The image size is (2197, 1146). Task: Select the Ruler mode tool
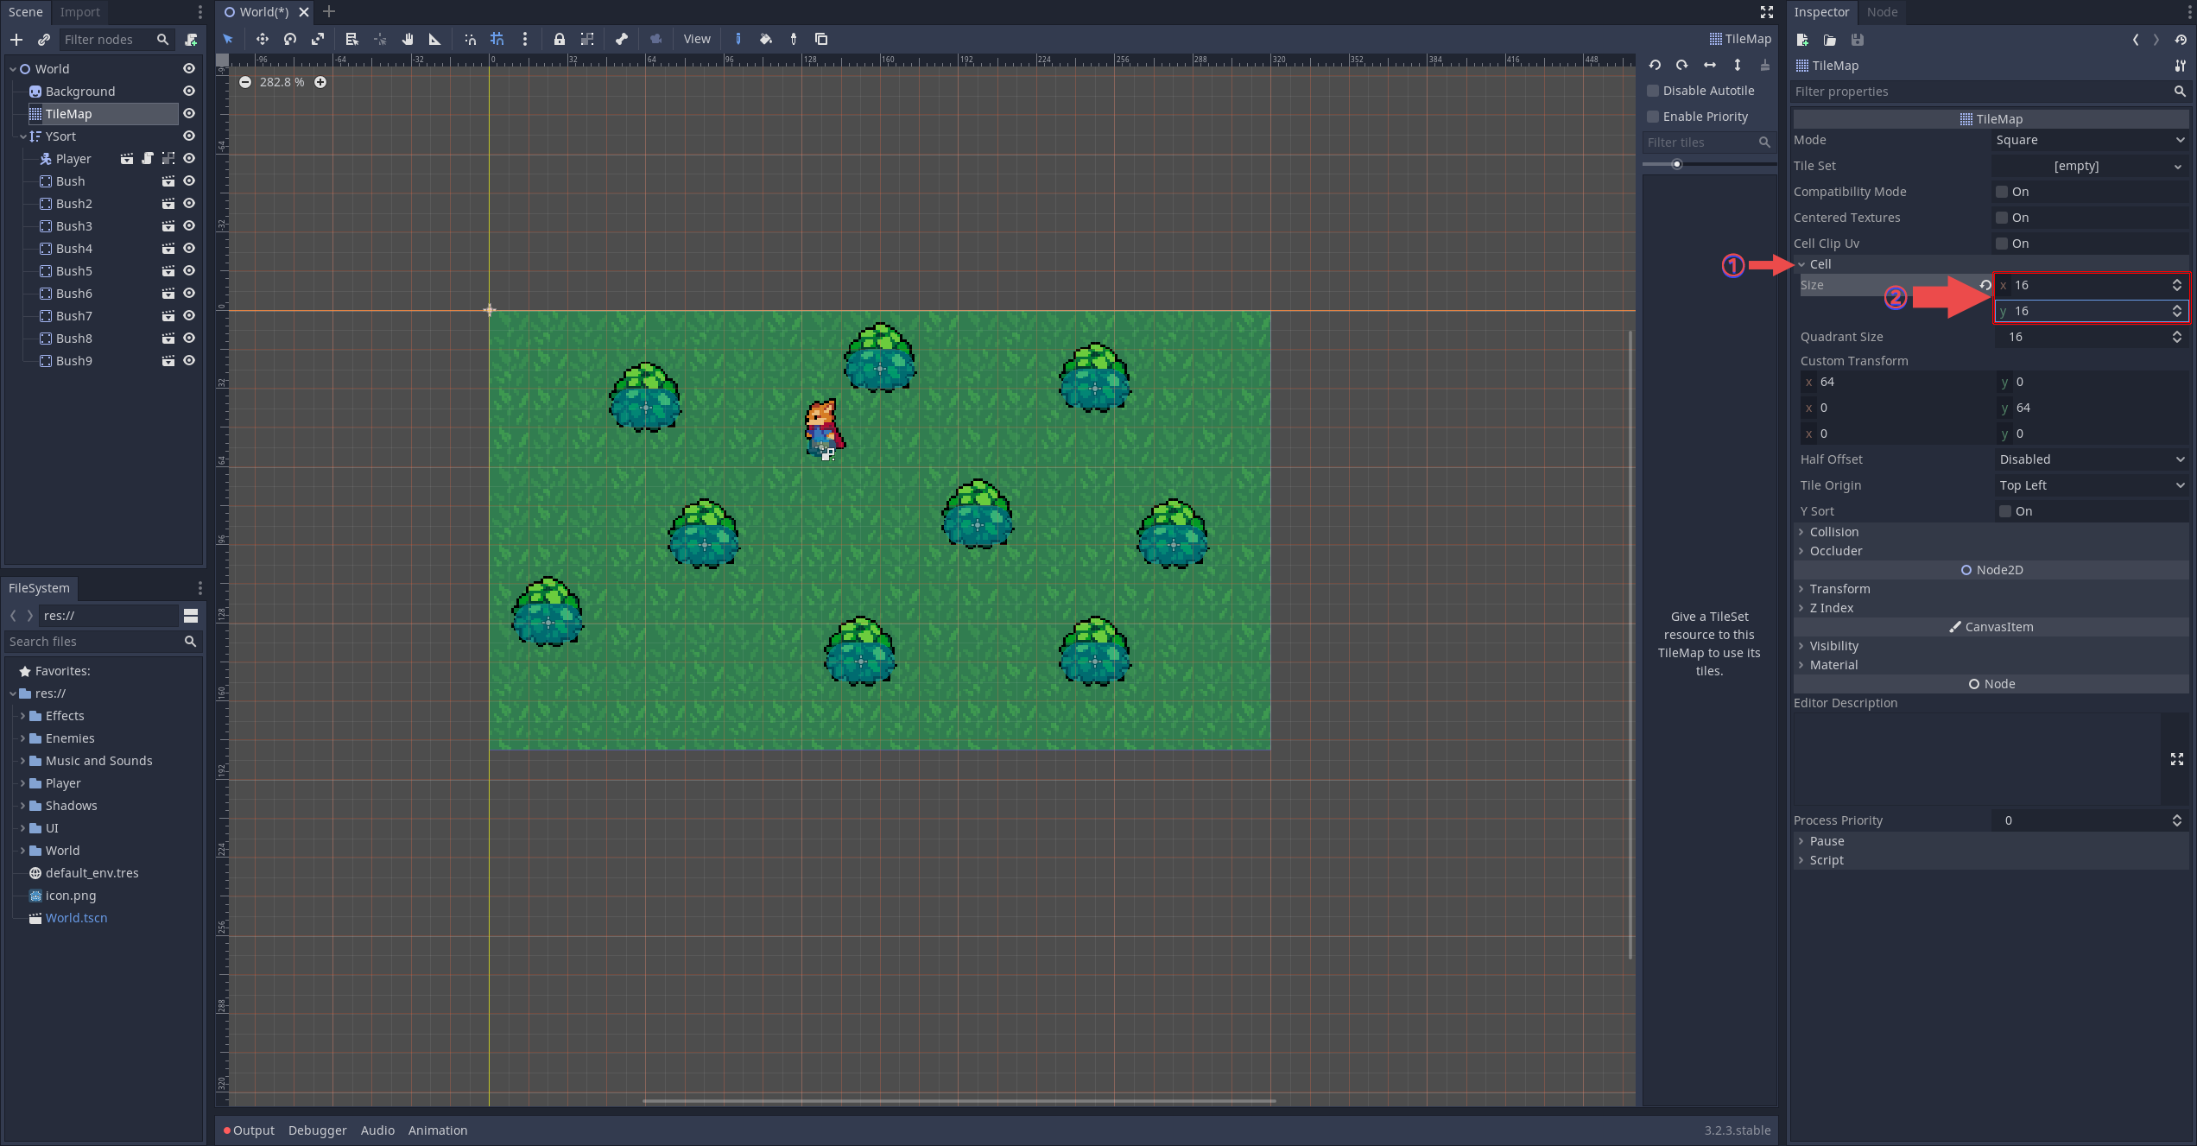[434, 39]
